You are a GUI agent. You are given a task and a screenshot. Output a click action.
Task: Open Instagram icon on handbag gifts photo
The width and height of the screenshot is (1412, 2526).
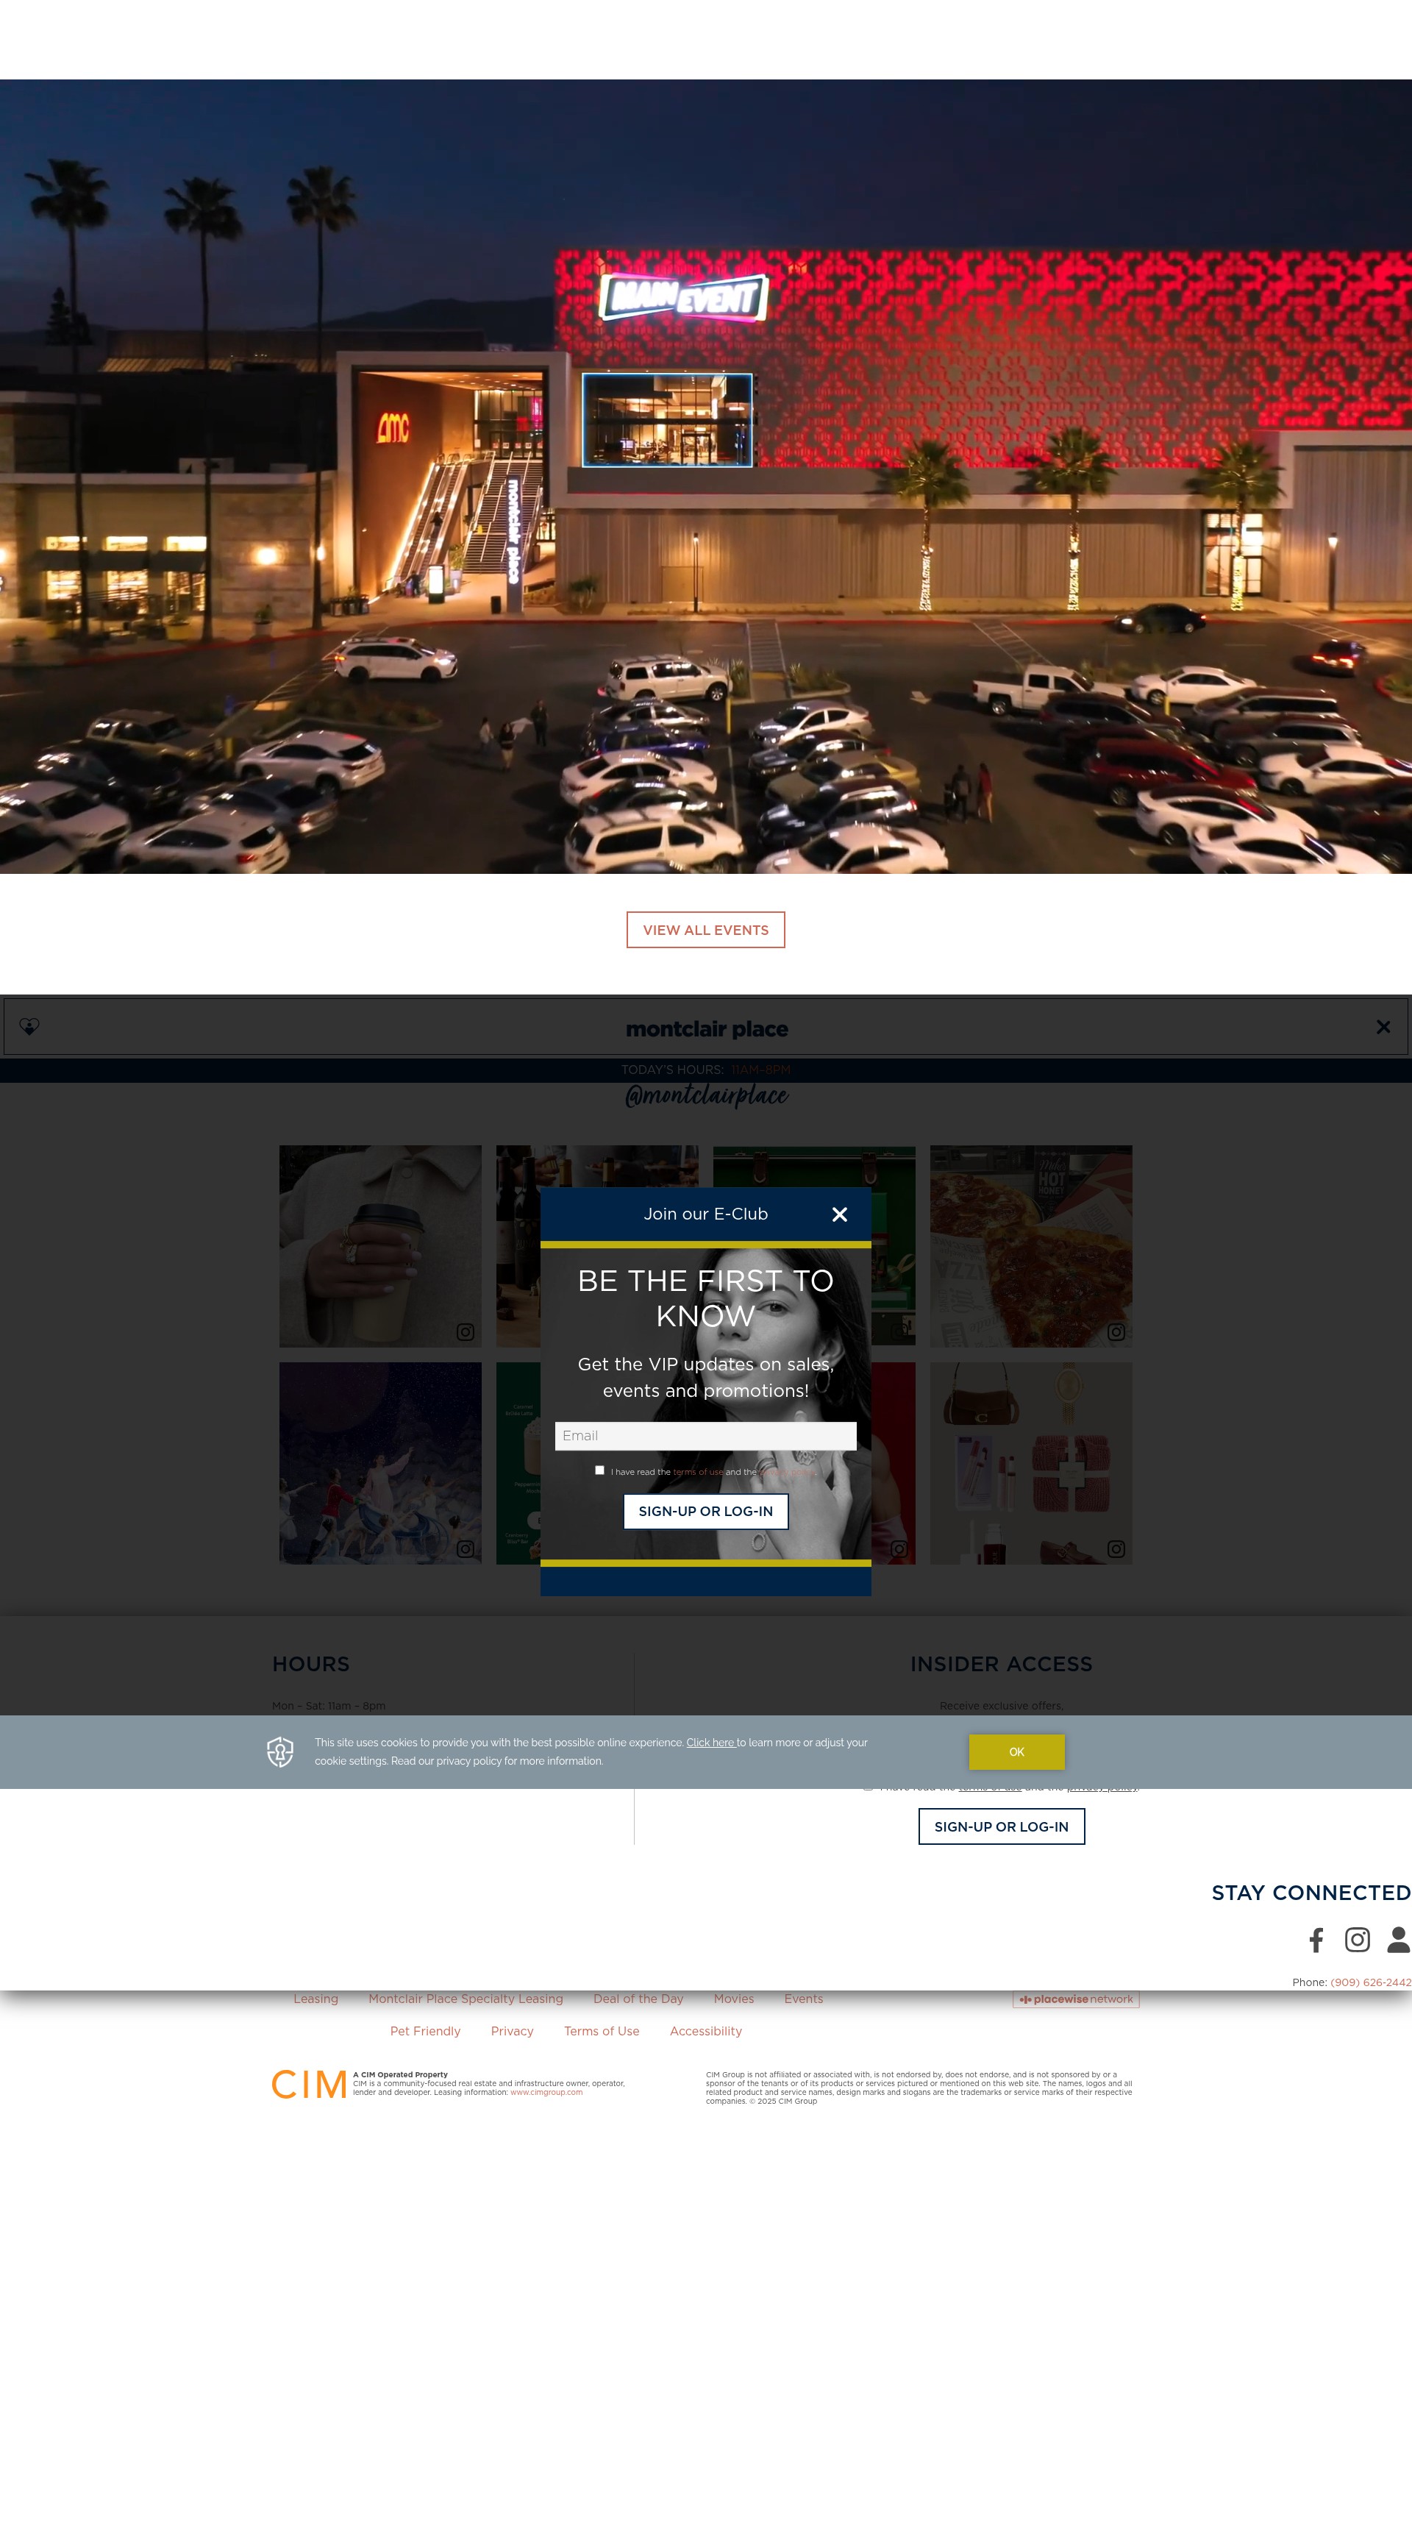1116,1548
